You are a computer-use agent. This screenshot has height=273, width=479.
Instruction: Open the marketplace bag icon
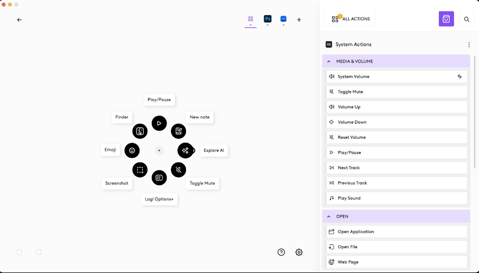[x=446, y=19]
